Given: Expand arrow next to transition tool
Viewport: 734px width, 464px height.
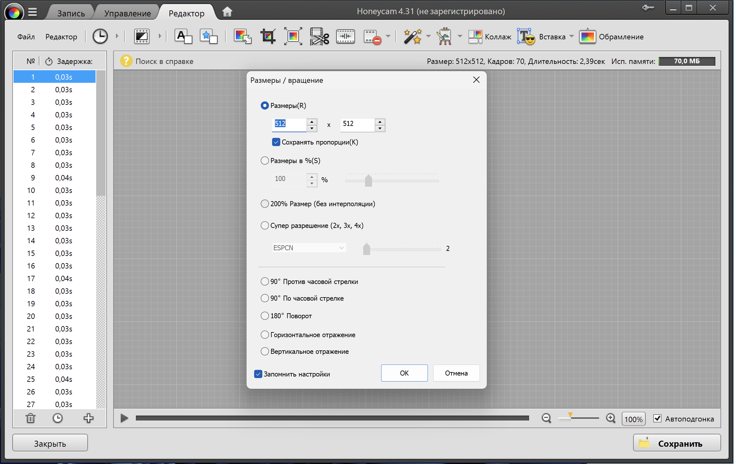Looking at the screenshot, I should (160, 36).
